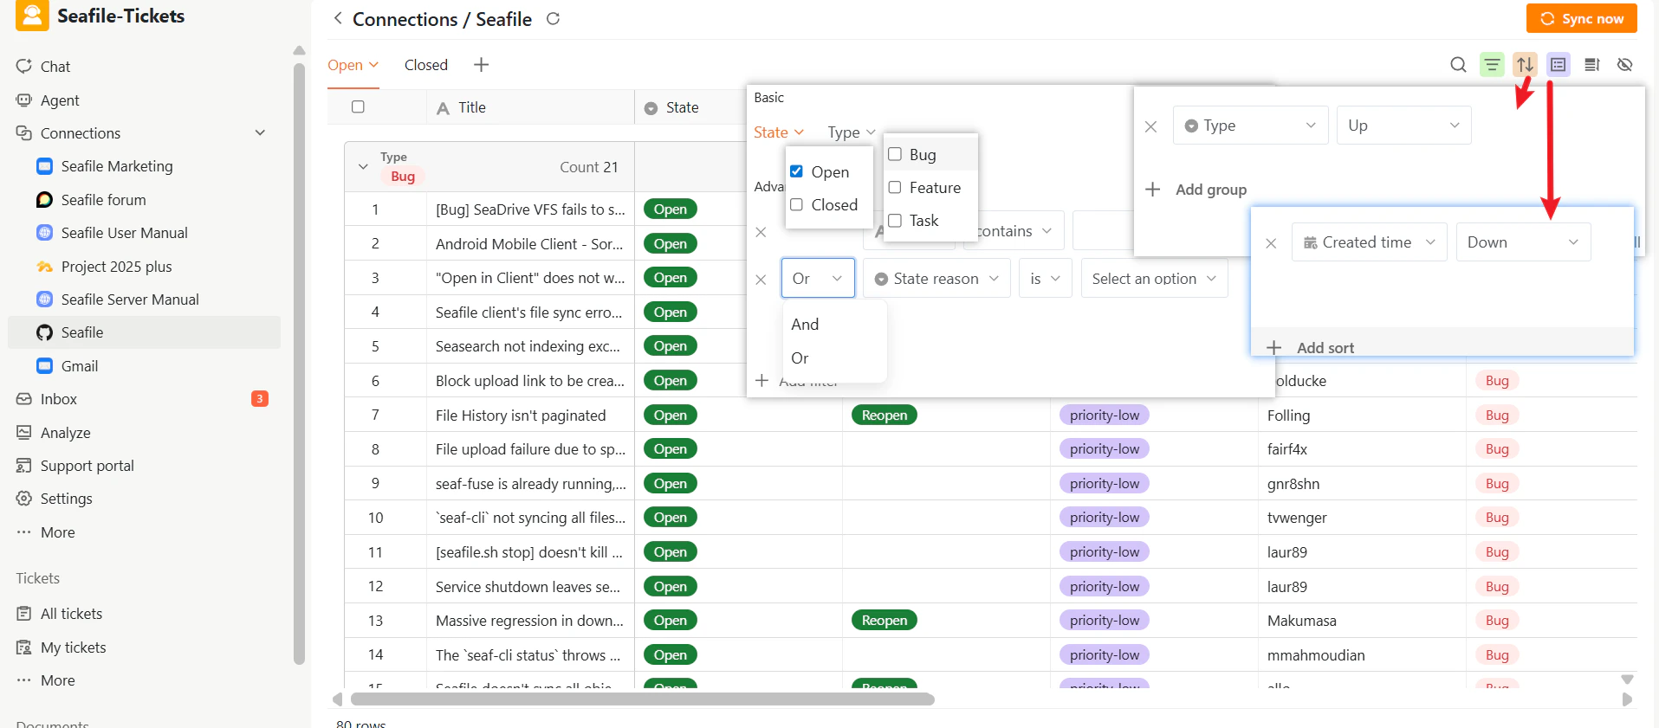Check the Closed state checkbox
The width and height of the screenshot is (1659, 728).
[x=796, y=205]
